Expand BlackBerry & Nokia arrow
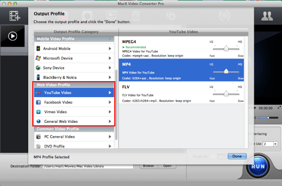 point(110,77)
